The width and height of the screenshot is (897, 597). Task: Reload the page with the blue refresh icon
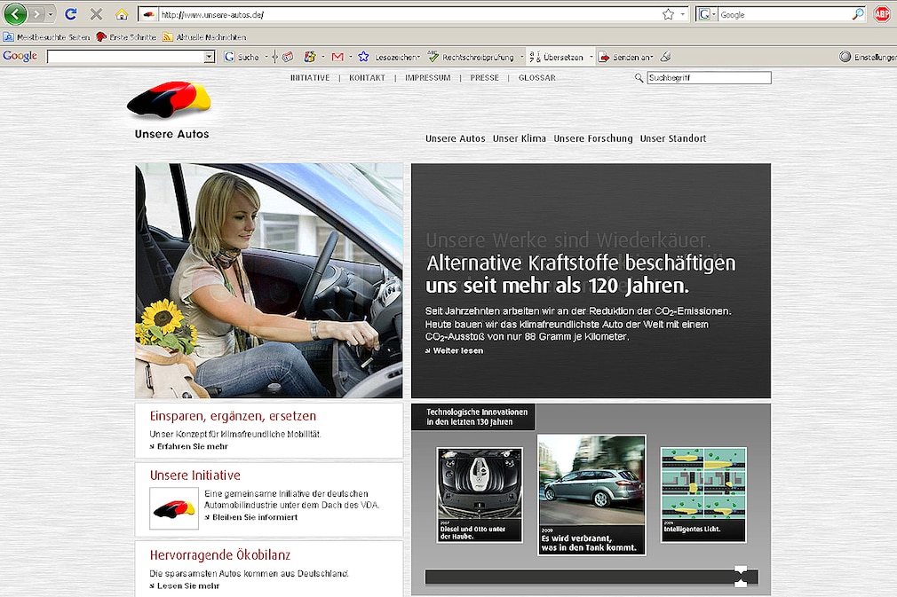(x=71, y=14)
